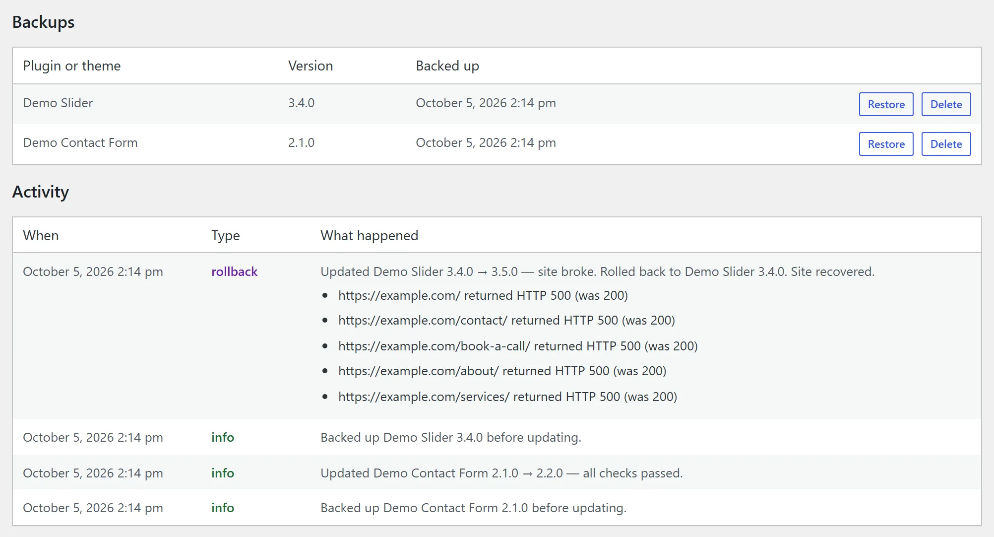Image resolution: width=994 pixels, height=537 pixels.
Task: Click the 'rollback' type label
Action: pos(235,271)
